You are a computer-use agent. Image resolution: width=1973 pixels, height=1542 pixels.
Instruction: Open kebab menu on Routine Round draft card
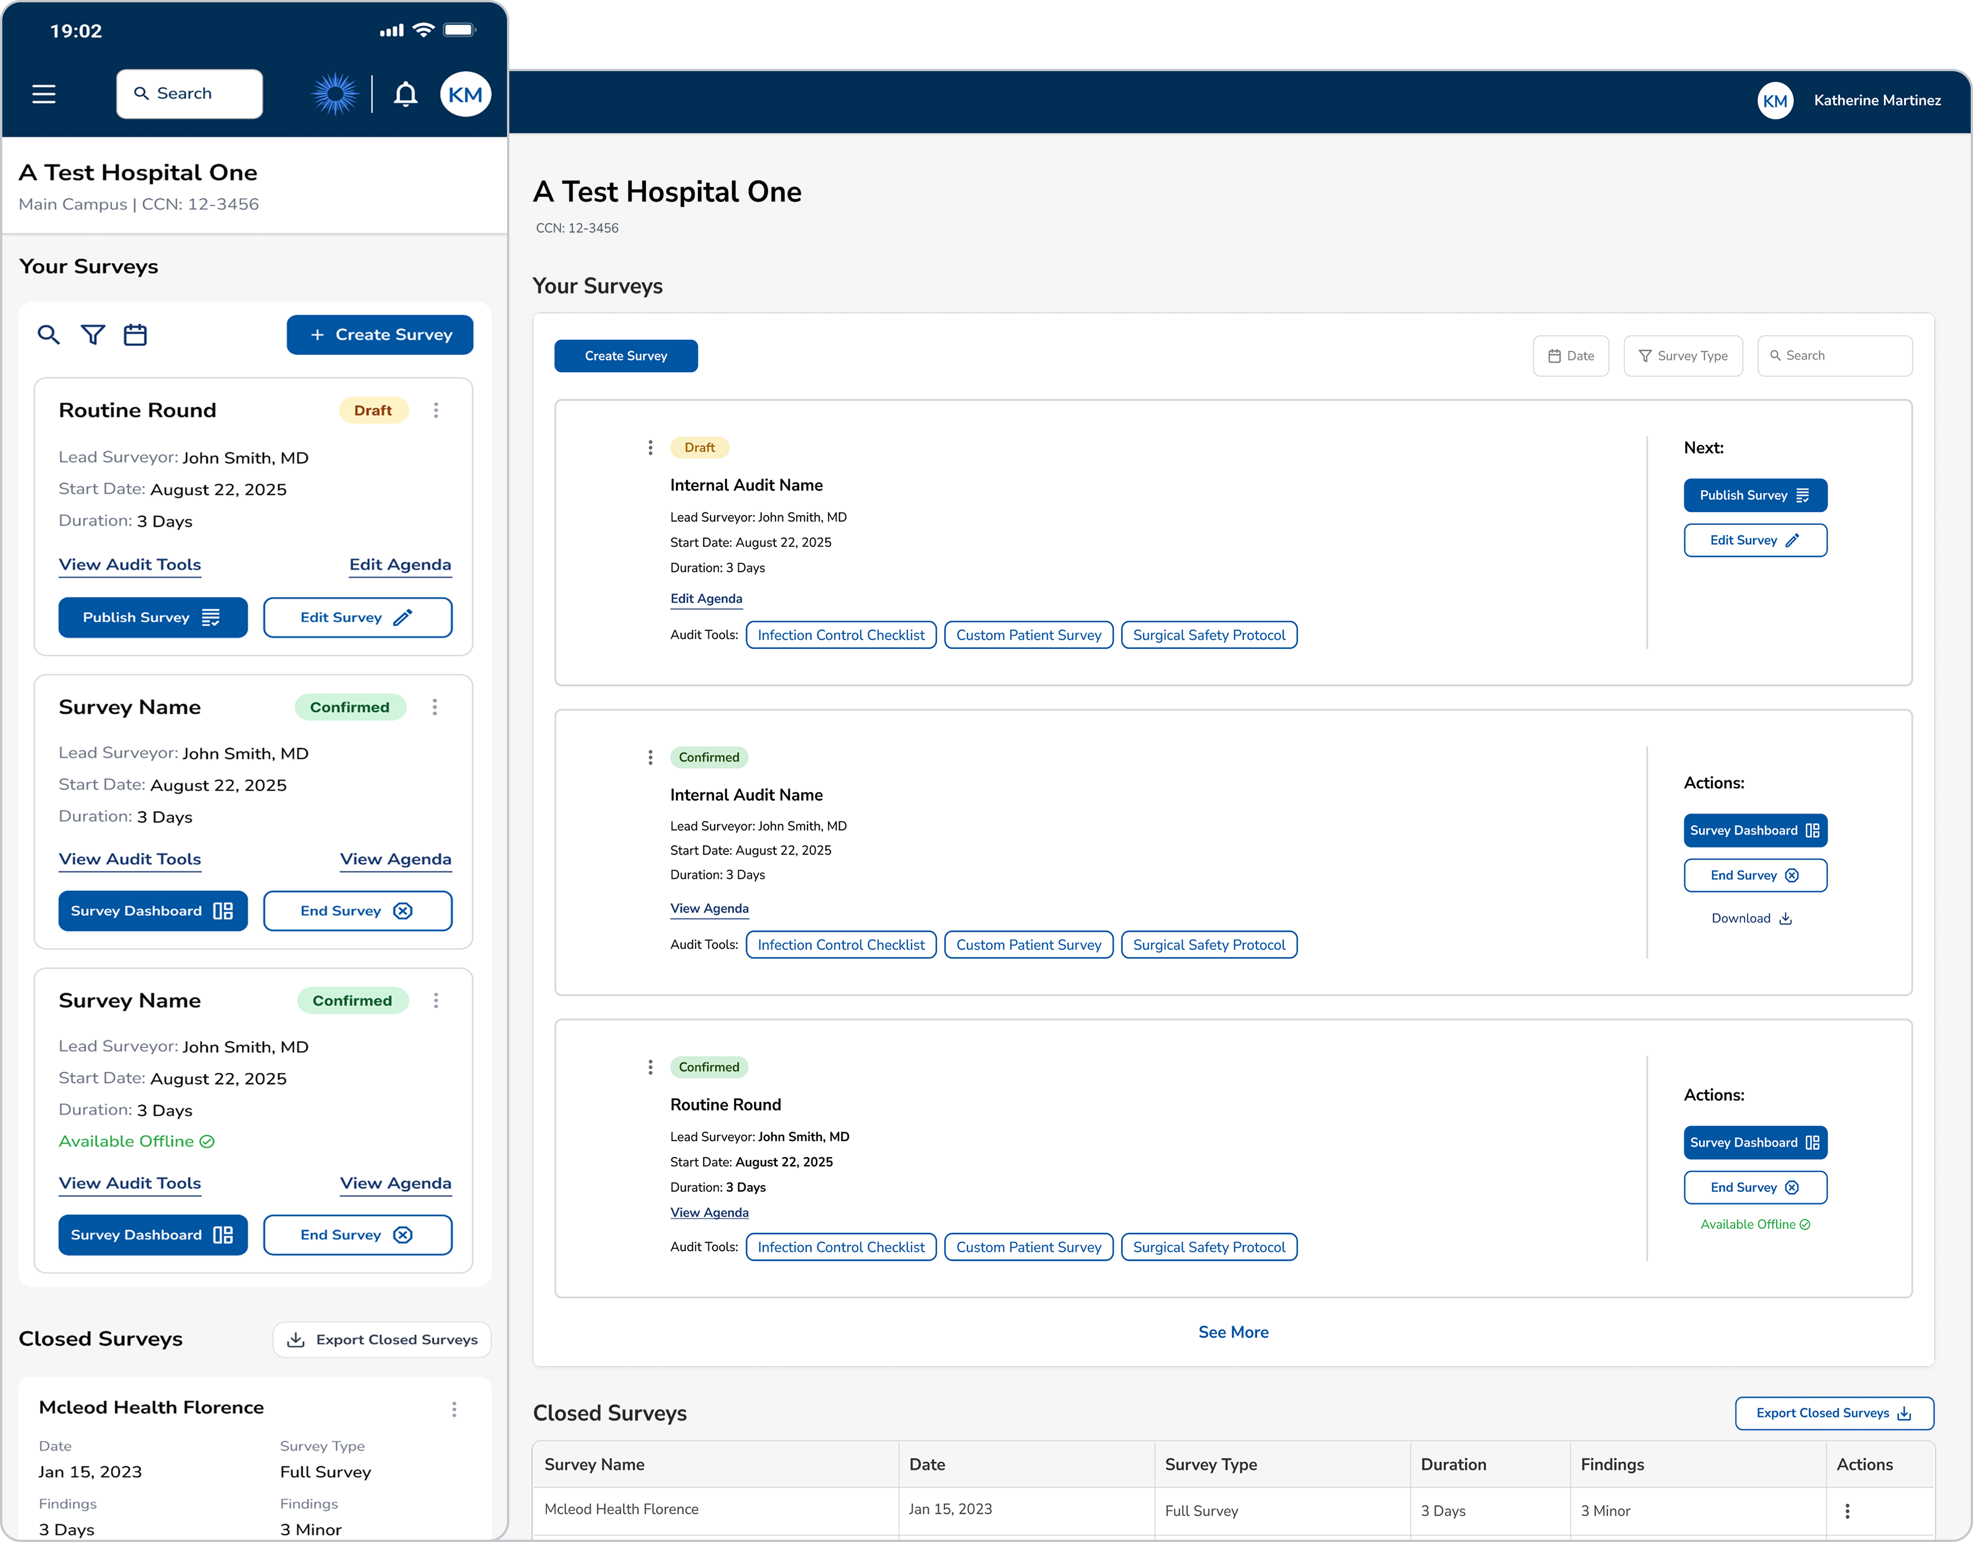coord(436,410)
